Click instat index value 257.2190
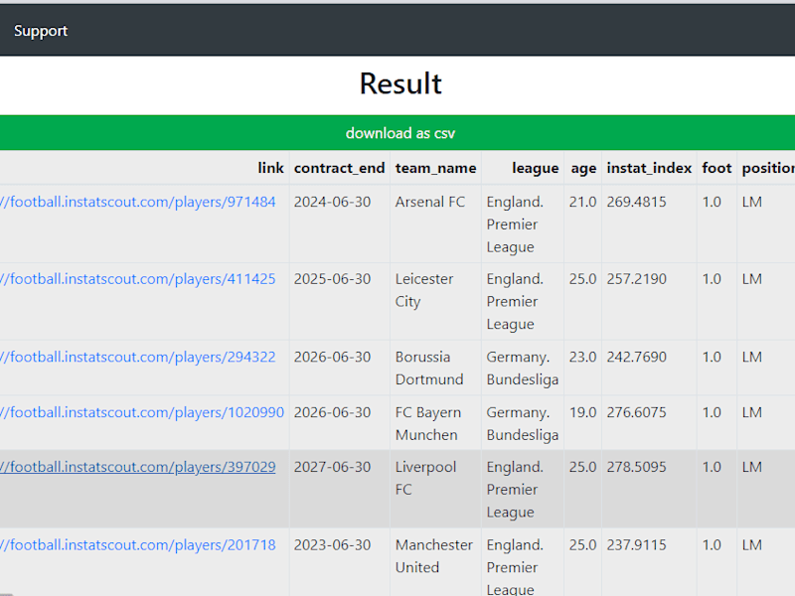This screenshot has height=596, width=795. click(636, 279)
